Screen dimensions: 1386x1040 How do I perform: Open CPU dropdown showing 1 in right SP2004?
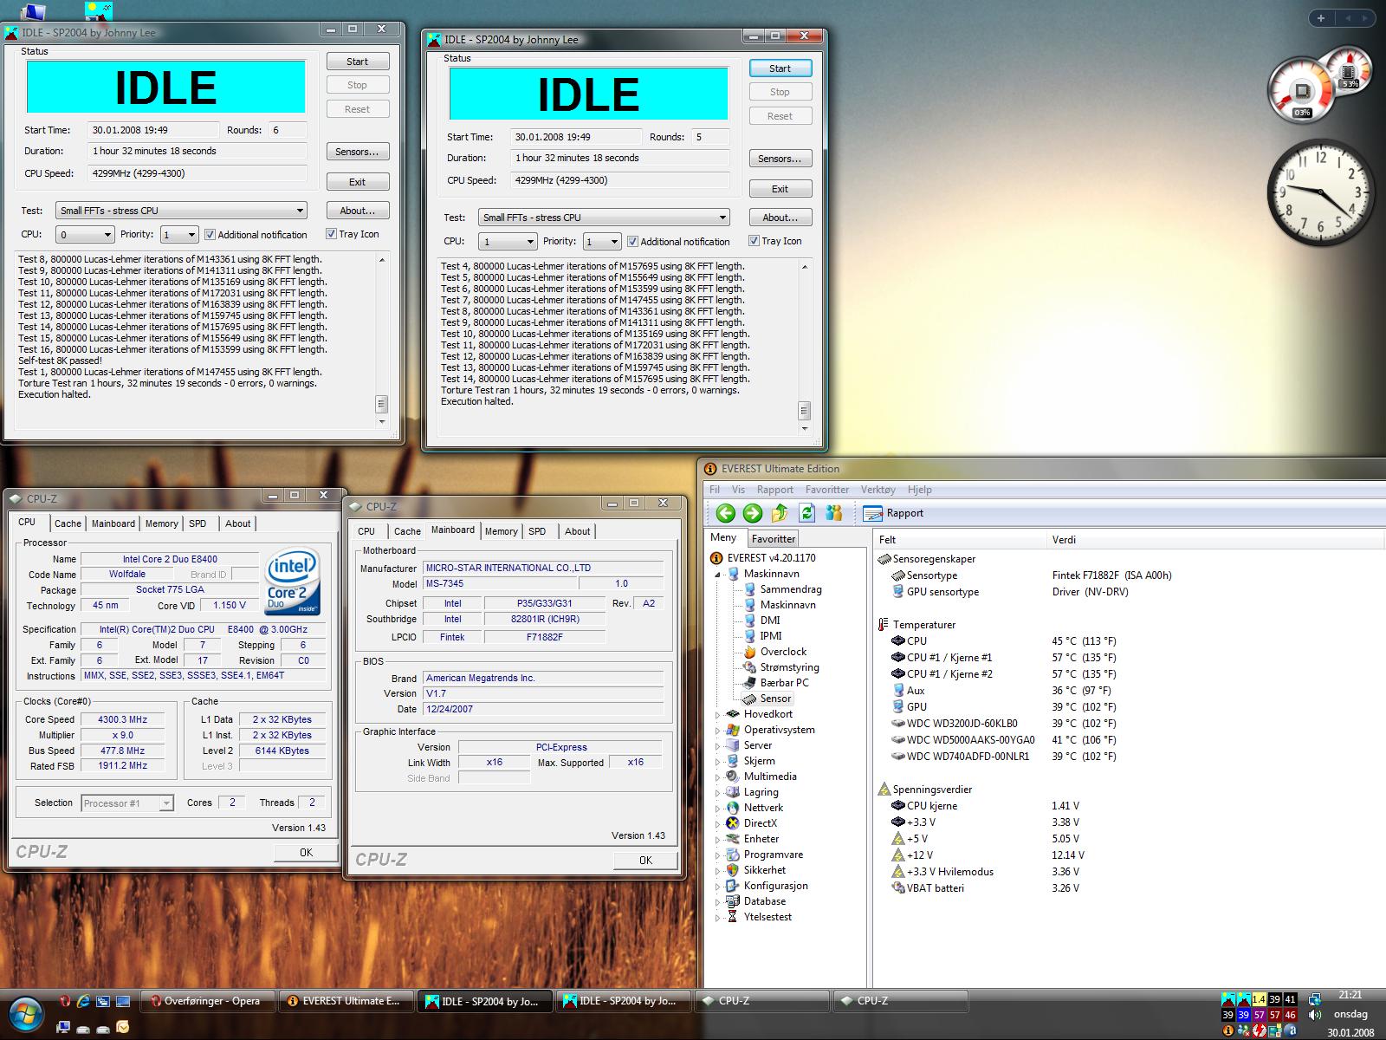coord(508,242)
